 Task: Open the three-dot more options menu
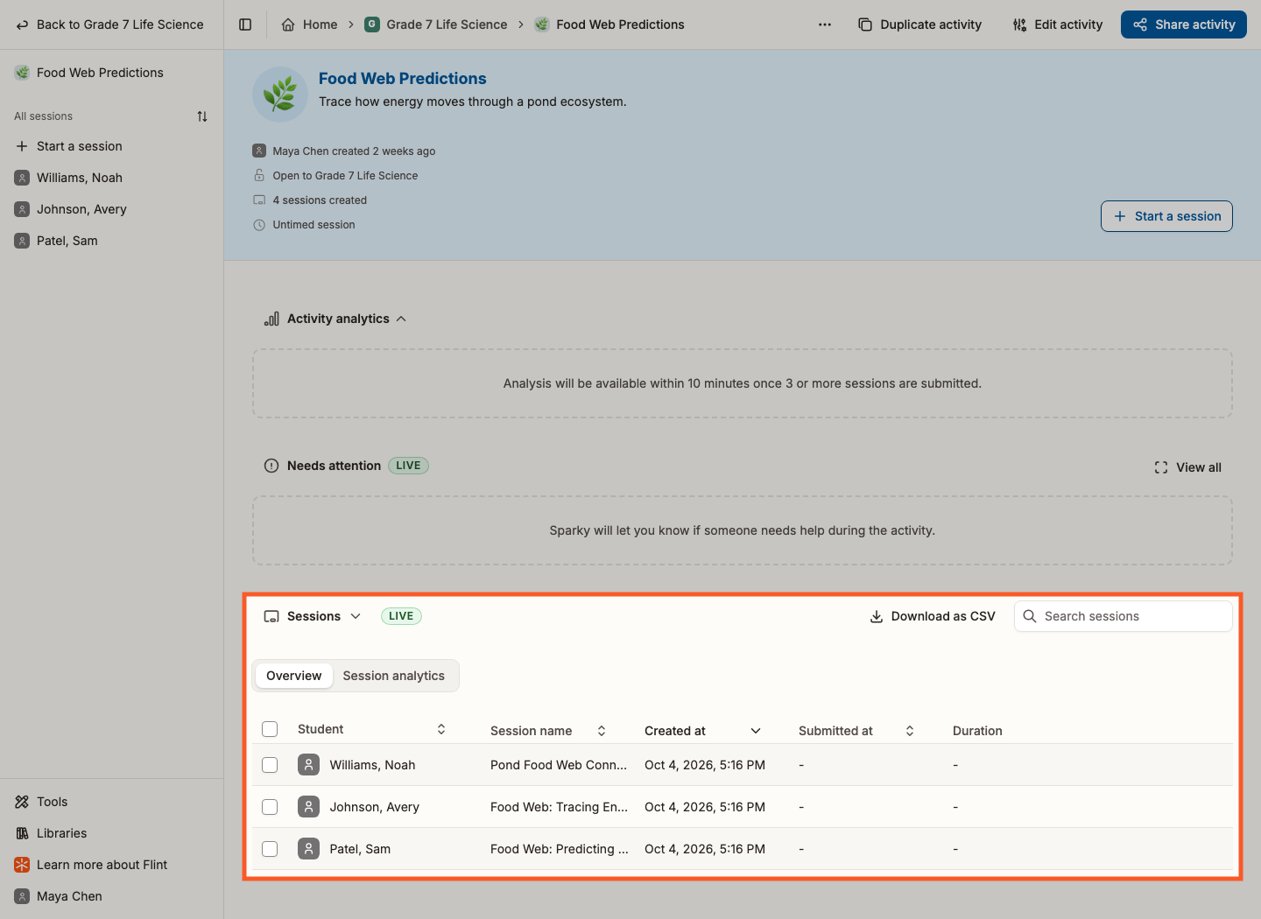click(x=825, y=25)
